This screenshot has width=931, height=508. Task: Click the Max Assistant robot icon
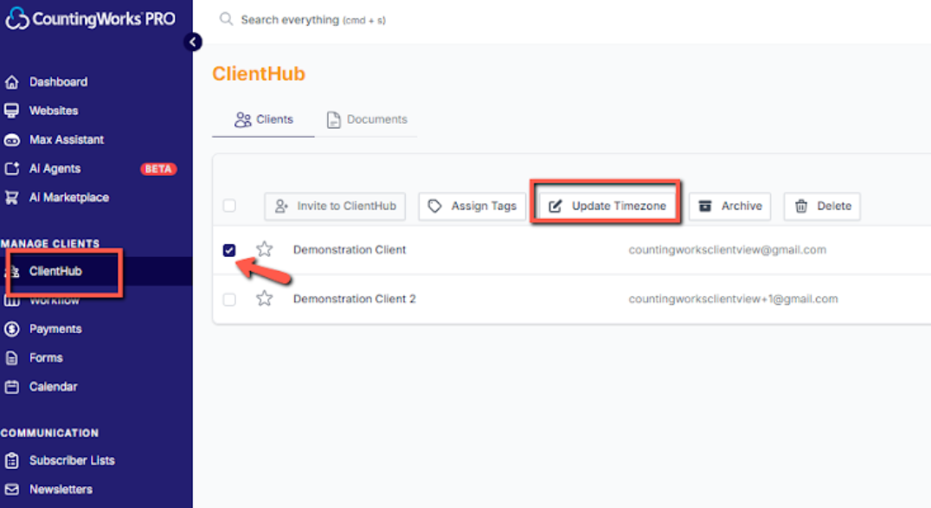pos(12,140)
